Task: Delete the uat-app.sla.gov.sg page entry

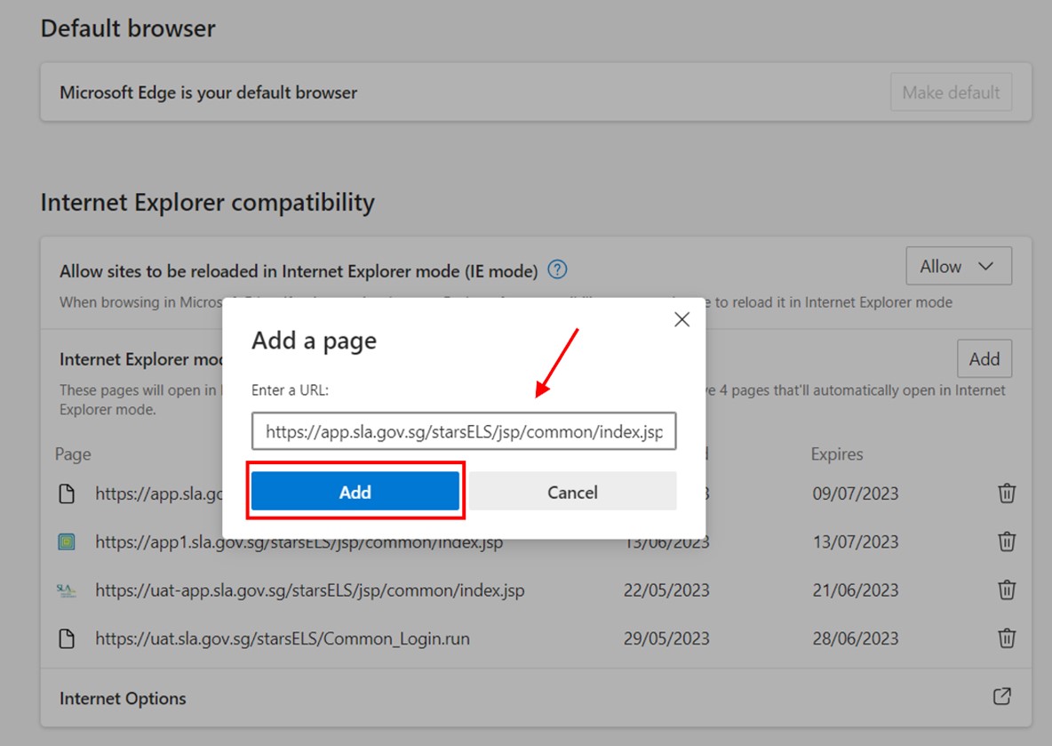Action: [x=1007, y=590]
